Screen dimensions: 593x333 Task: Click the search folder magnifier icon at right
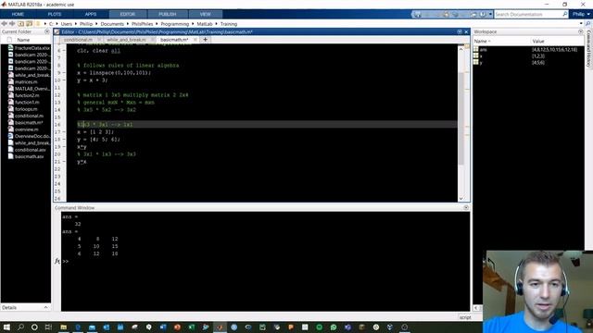pyautogui.click(x=587, y=23)
